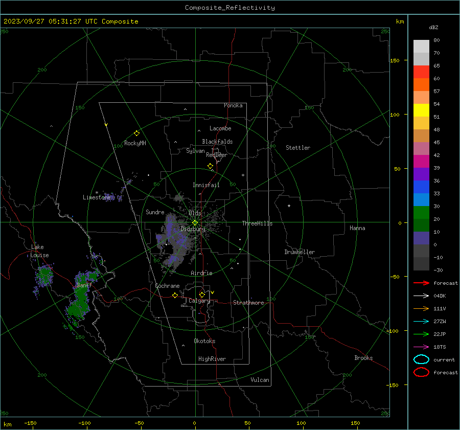Click the Banff label on map
The width and height of the screenshot is (460, 430).
click(84, 285)
